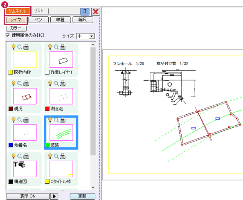Click the scroll down arrow in thumbnail list
Viewport: 243px width, 200px height.
(93, 187)
